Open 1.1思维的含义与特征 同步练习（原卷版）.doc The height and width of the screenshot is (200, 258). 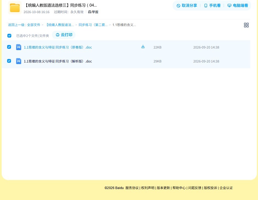coord(58,47)
